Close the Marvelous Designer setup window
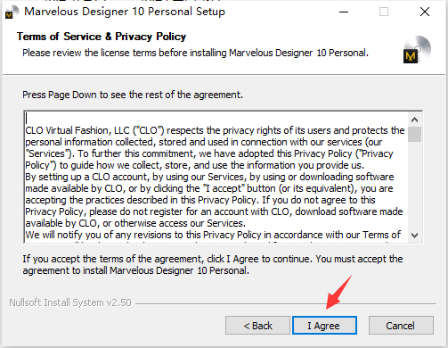 (425, 12)
